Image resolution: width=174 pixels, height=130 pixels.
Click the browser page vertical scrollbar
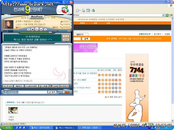point(173,69)
